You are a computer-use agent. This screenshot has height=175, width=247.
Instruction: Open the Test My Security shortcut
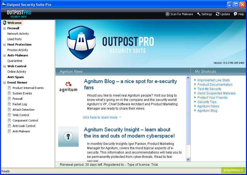[x=209, y=89]
